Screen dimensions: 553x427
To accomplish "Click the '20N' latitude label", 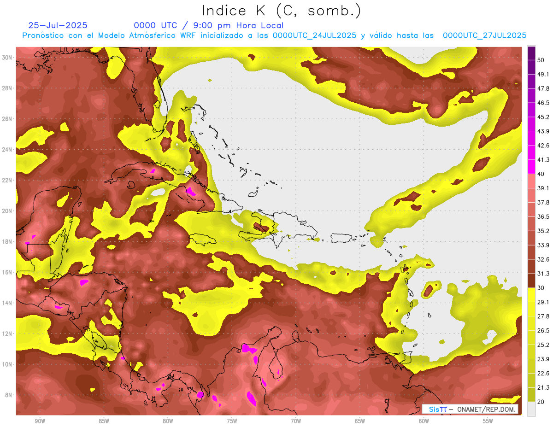I will pos(7,211).
